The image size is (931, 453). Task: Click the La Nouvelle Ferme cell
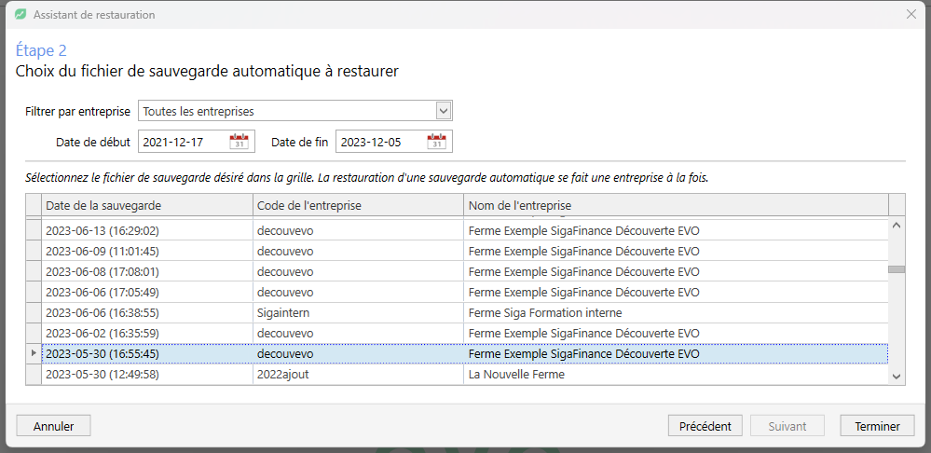coord(676,374)
